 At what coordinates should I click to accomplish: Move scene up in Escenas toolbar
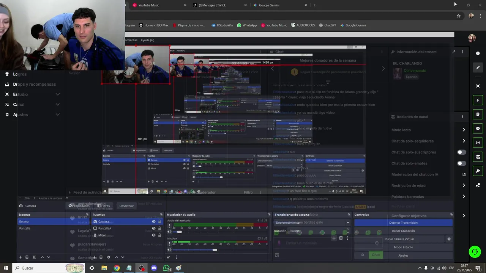pos(42,257)
